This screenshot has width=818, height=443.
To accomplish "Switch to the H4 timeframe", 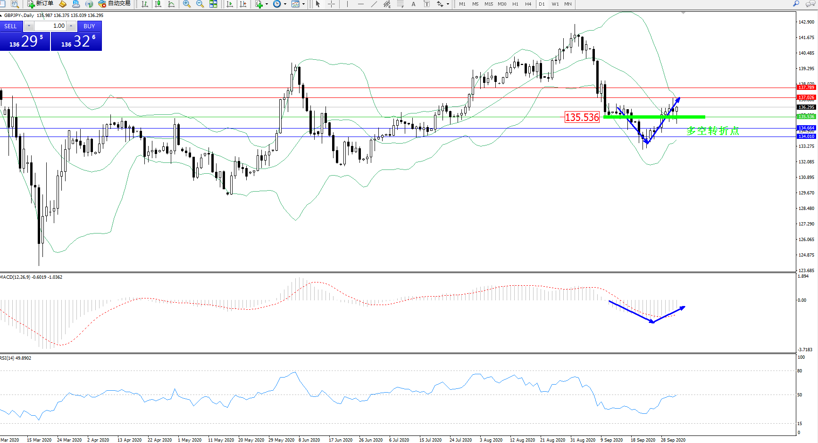I will [x=528, y=4].
